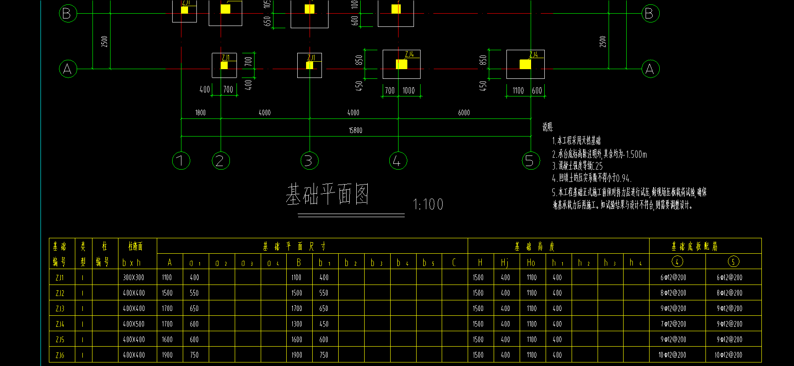Click the left axis bubble B

tap(68, 13)
